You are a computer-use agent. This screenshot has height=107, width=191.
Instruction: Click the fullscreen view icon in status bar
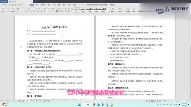click(x=147, y=101)
